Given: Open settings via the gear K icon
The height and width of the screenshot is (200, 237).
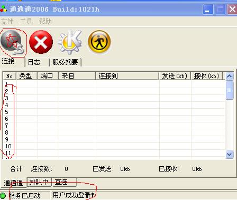Looking at the screenshot, I should (70, 42).
